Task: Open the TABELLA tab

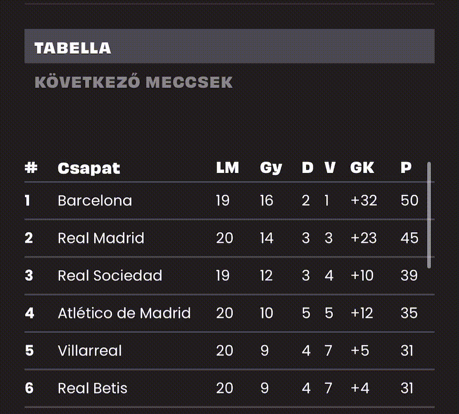Action: [x=229, y=46]
